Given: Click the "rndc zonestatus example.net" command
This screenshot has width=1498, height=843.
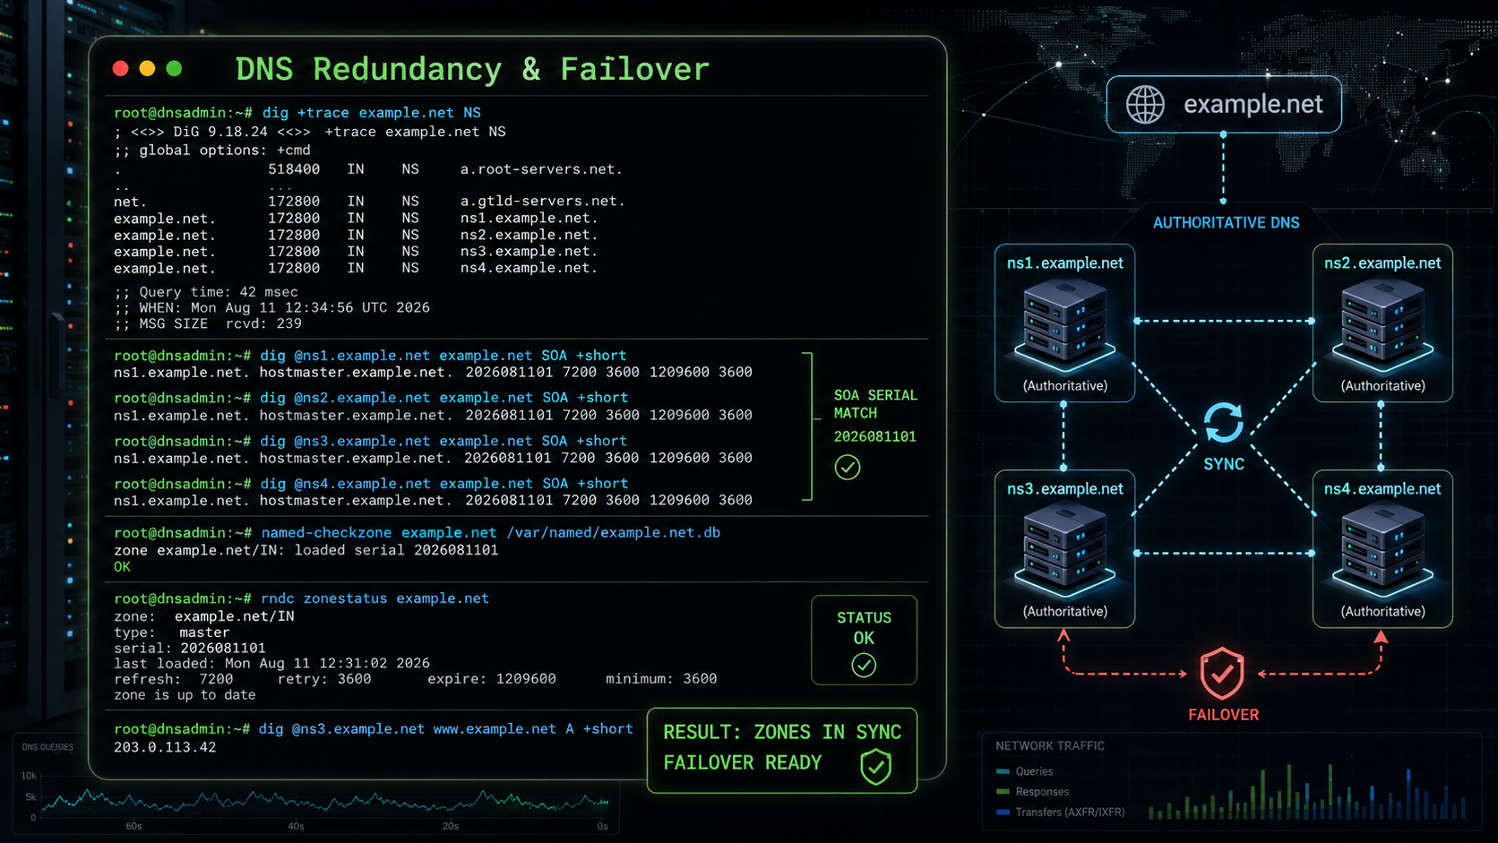Looking at the screenshot, I should pos(375,598).
